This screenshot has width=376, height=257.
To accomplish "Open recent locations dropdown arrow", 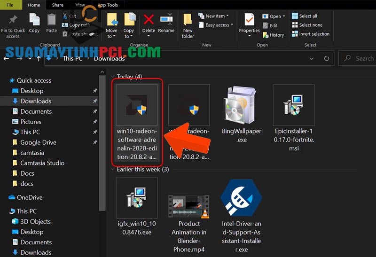I will (x=30, y=59).
